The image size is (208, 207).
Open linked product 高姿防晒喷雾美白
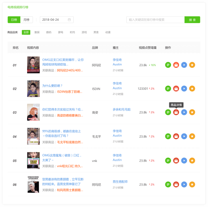coord(70,115)
